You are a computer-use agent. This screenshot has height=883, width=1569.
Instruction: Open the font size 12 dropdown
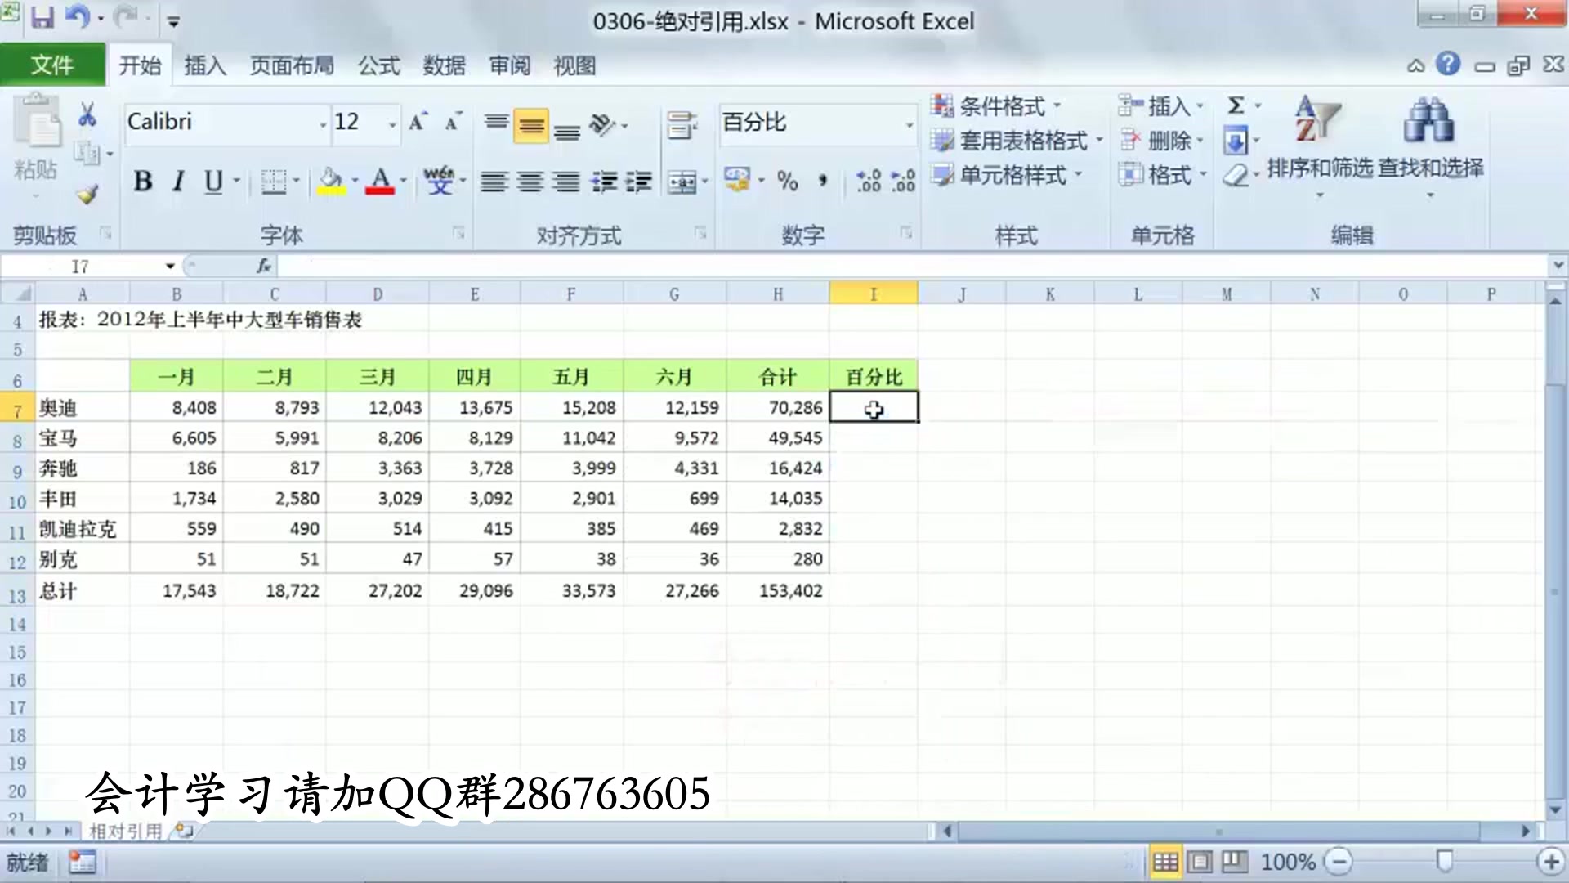point(392,124)
